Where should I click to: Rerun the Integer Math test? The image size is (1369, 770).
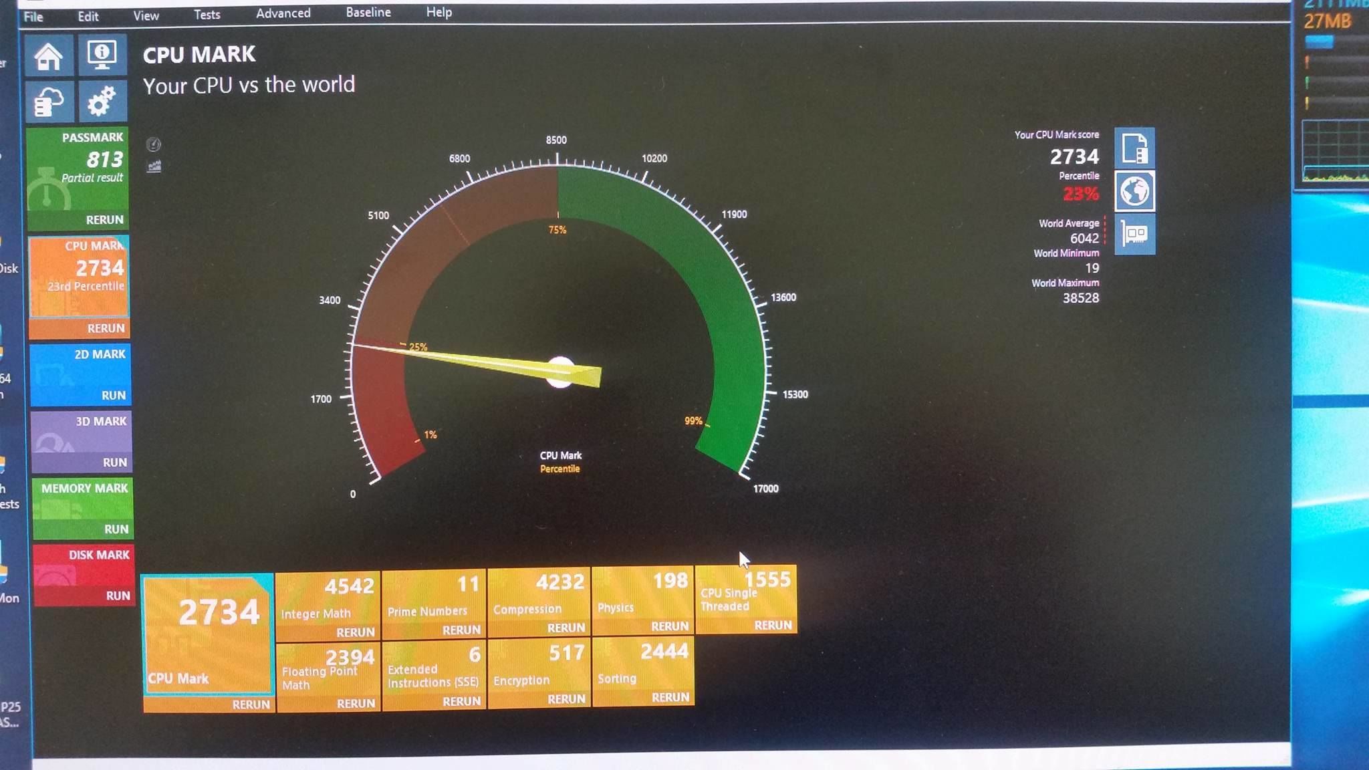click(356, 632)
